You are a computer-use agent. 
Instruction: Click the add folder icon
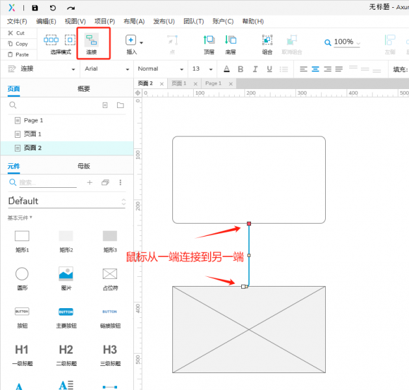[120, 105]
